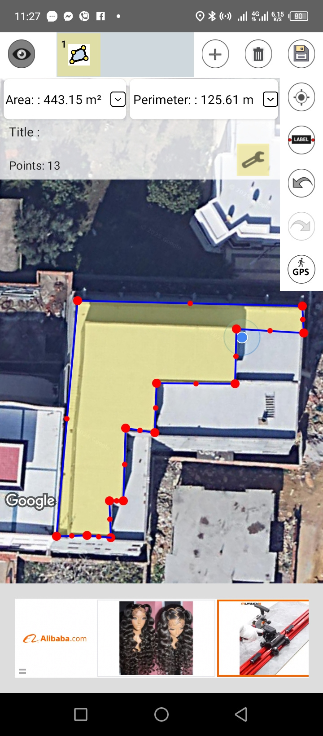323x736 pixels.
Task: Expand the Perimeter units dropdown
Action: pos(270,99)
